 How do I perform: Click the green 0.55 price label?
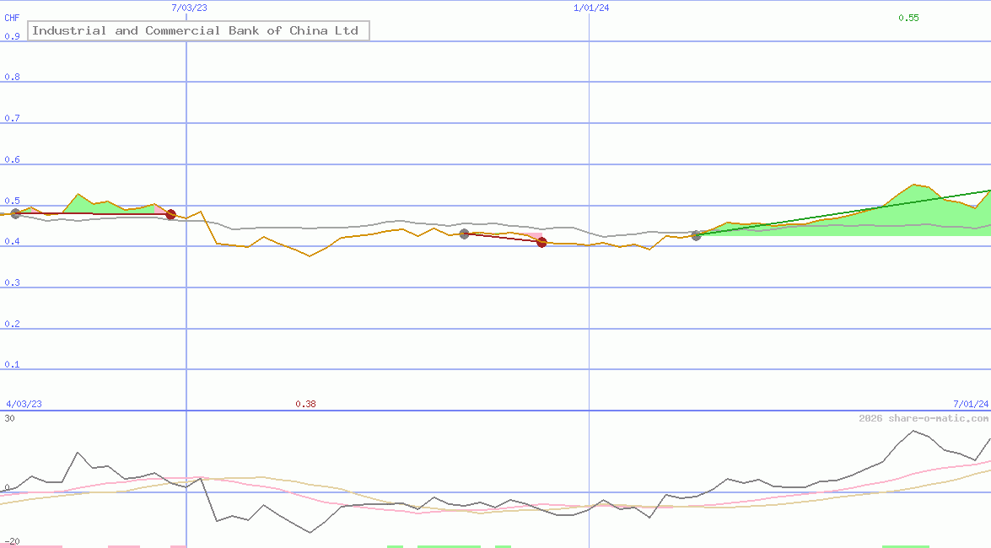909,17
